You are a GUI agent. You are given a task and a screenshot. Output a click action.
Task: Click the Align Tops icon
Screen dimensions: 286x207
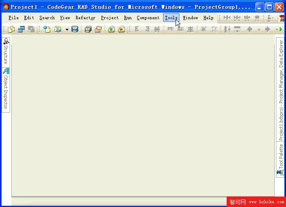pyautogui.click(x=171, y=29)
